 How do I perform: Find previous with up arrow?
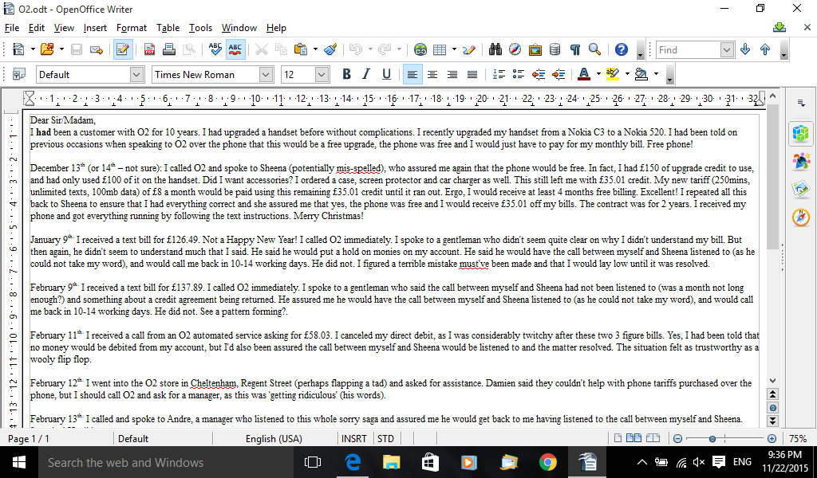point(765,49)
